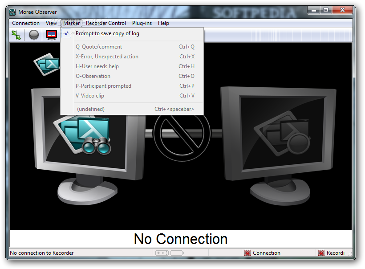The width and height of the screenshot is (365, 269).
Task: Click the green connect-to-Recorder toolbar icon
Action: [x=16, y=35]
